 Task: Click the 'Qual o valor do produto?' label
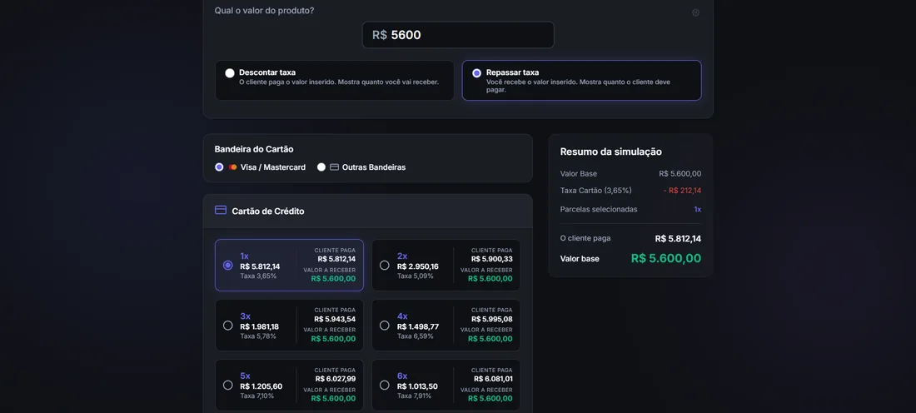(264, 11)
